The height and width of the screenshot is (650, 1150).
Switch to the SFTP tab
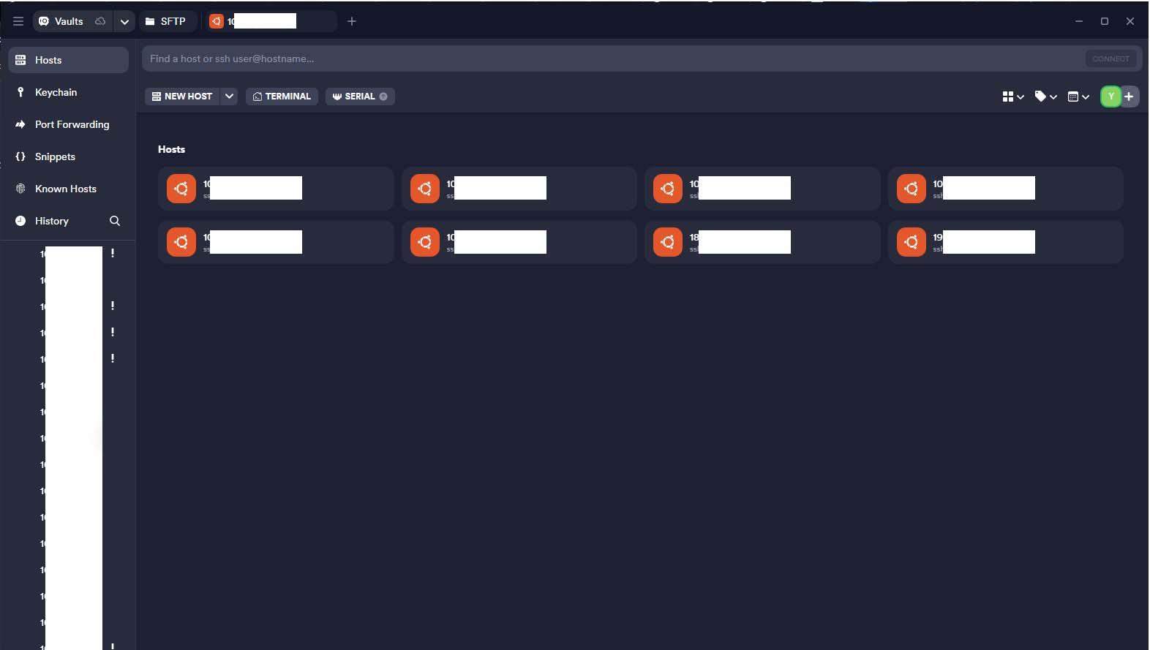166,21
